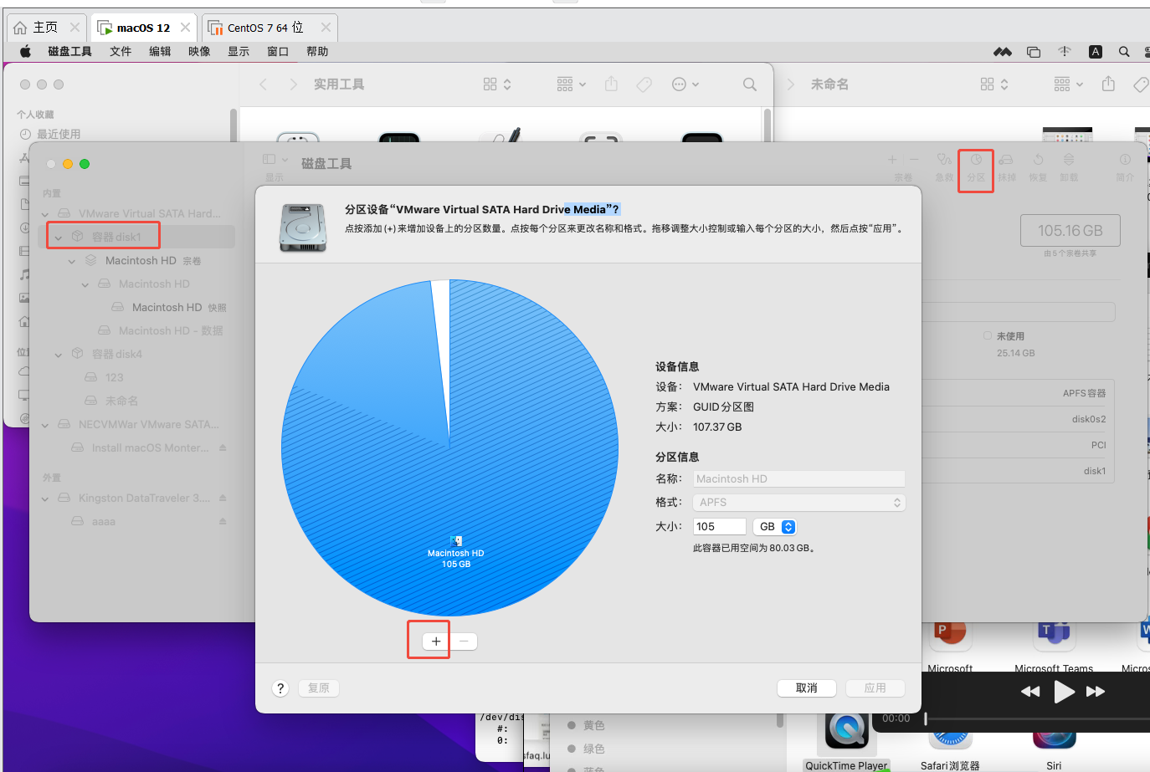Open the GB size unit dropdown
1150x772 pixels.
click(775, 526)
